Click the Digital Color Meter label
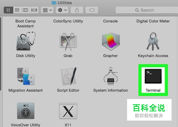The image size is (178, 127). pyautogui.click(x=153, y=21)
